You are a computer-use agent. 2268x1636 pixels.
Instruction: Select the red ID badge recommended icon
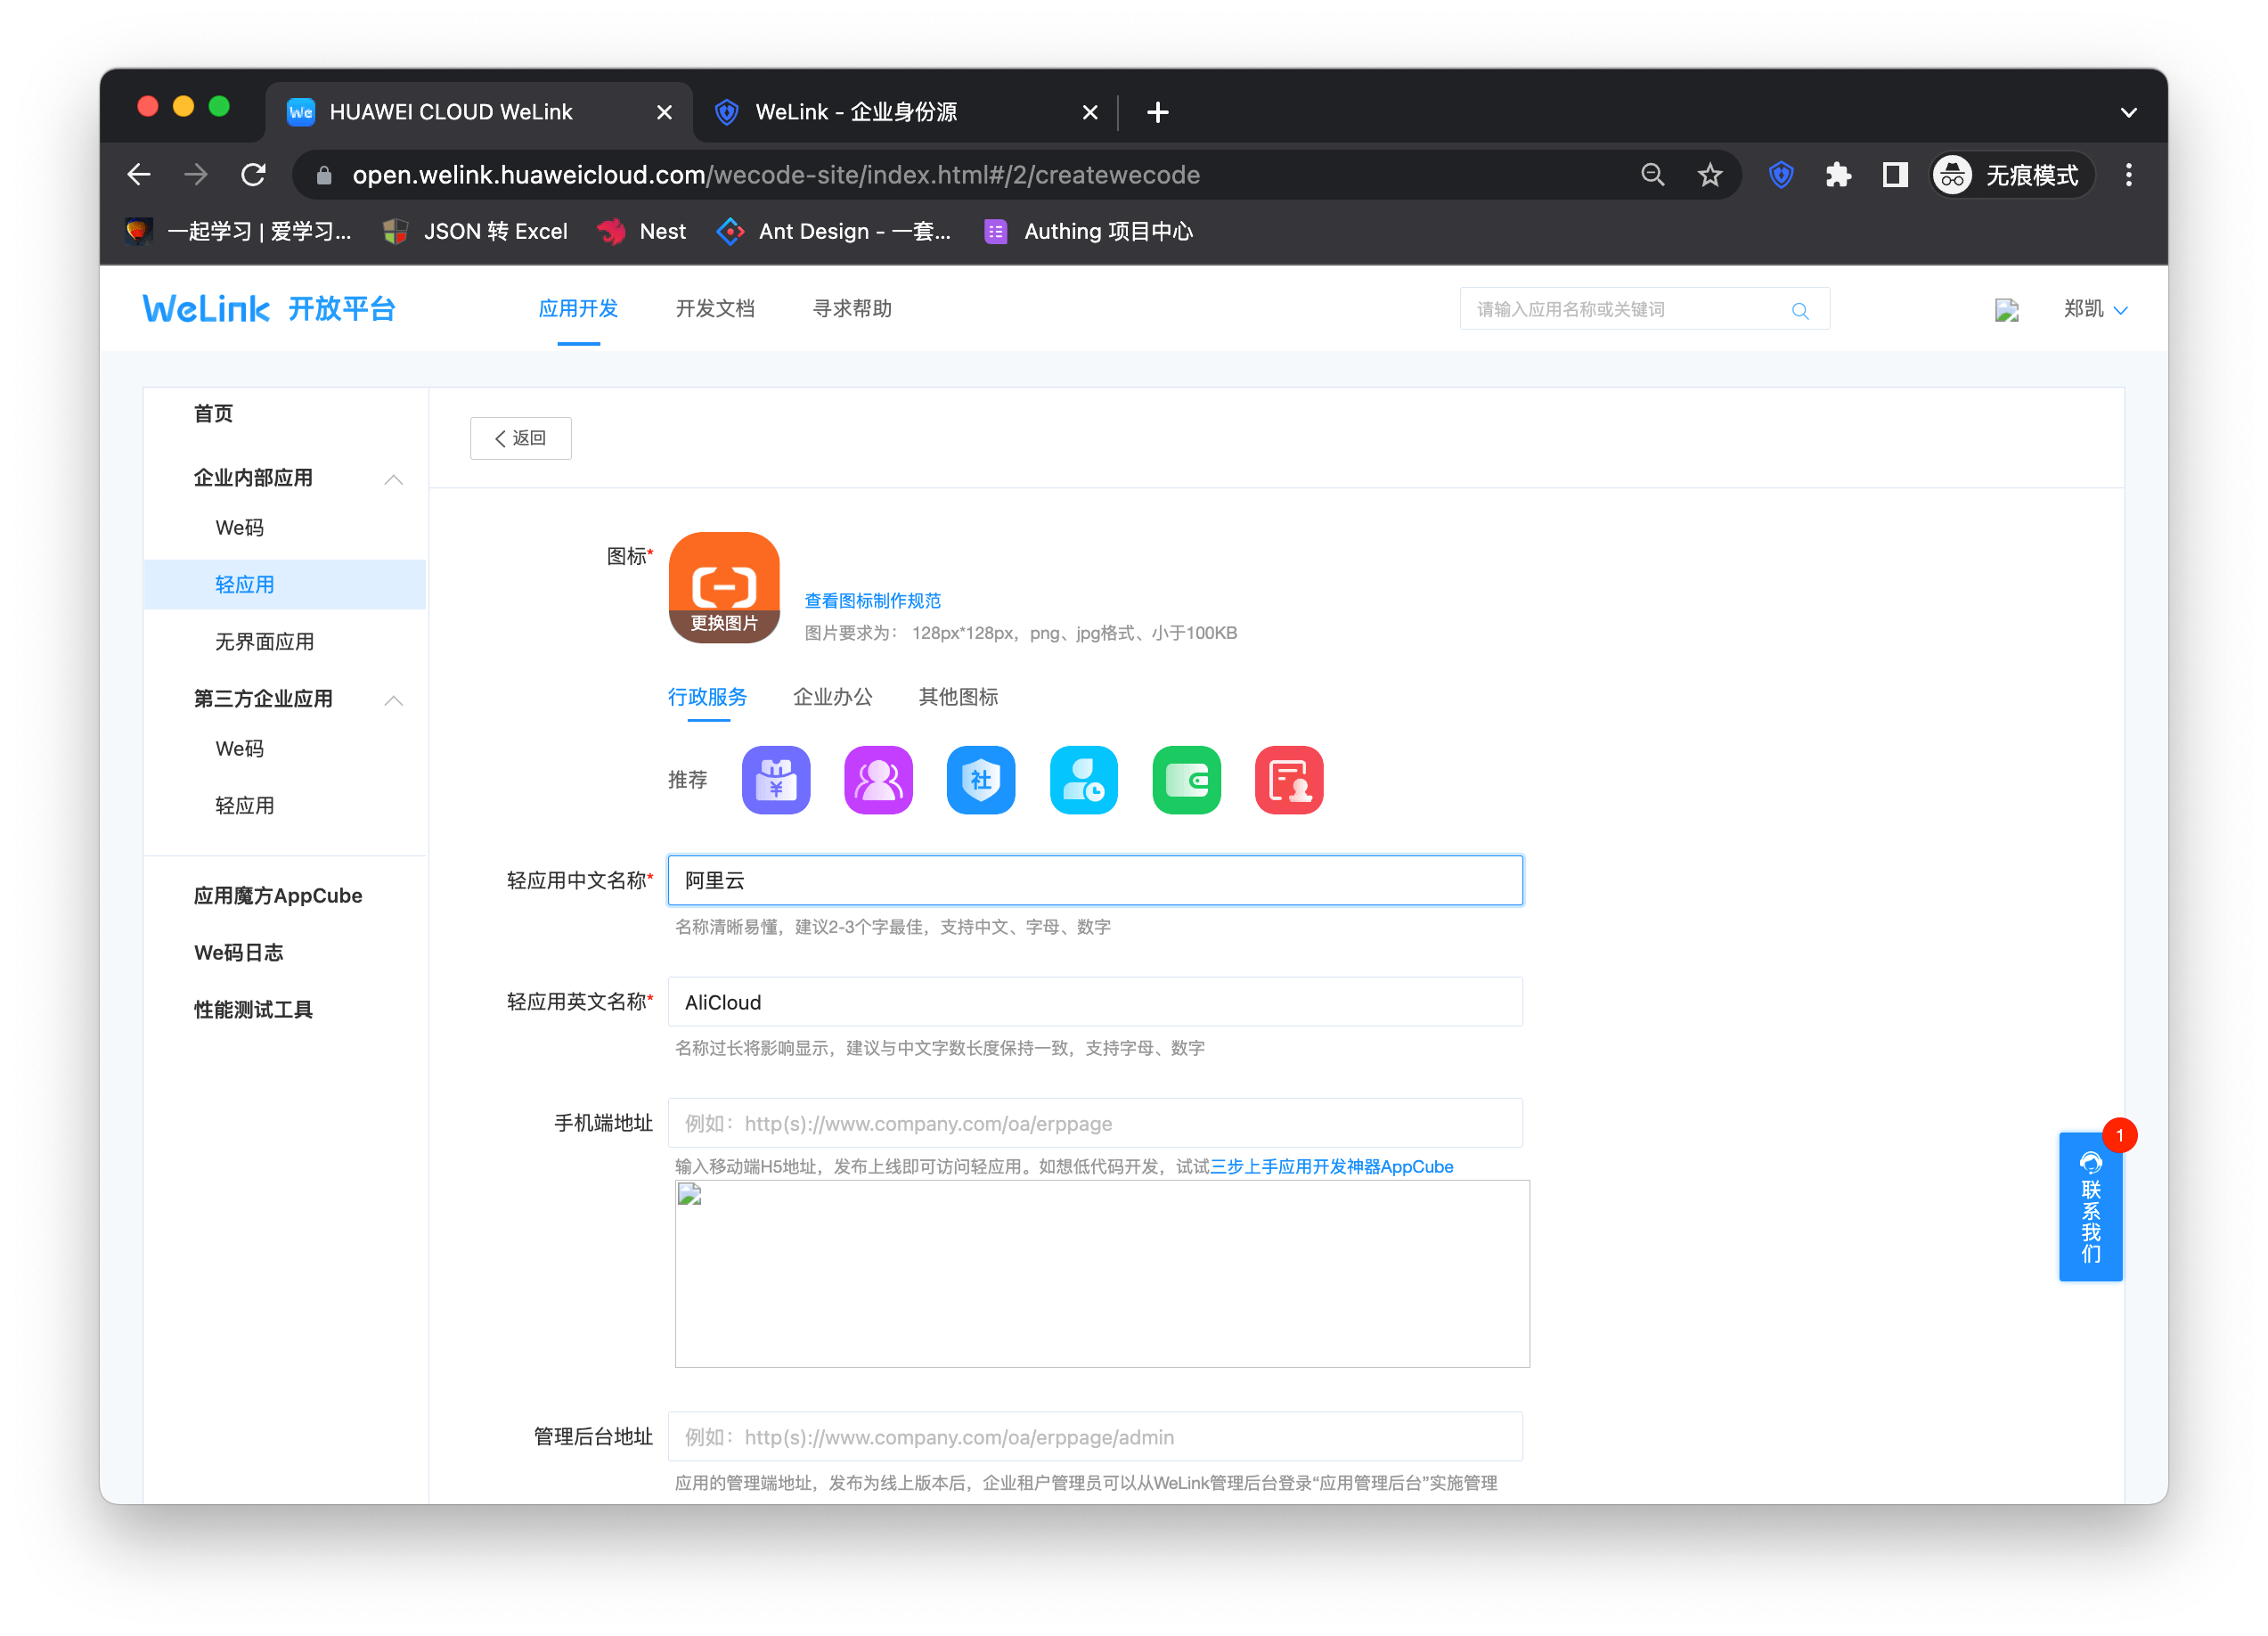pyautogui.click(x=1288, y=780)
